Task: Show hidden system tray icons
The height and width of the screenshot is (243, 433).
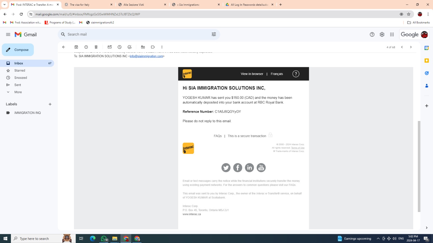Action: 378,238
